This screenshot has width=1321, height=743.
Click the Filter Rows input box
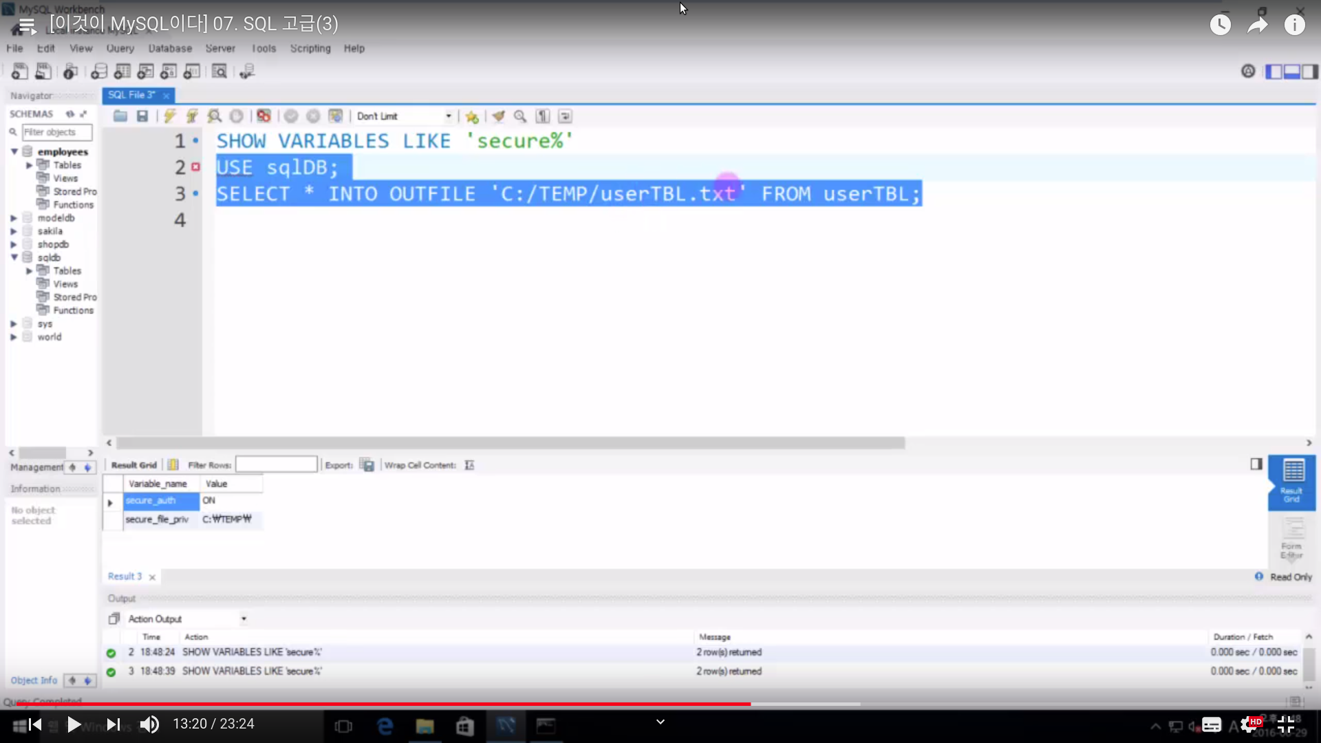(277, 464)
